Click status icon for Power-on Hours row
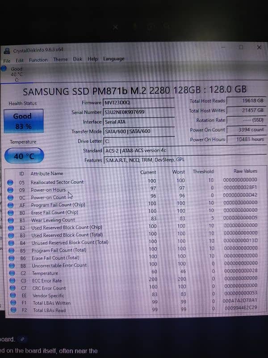The height and width of the screenshot is (358, 268). pos(10,190)
